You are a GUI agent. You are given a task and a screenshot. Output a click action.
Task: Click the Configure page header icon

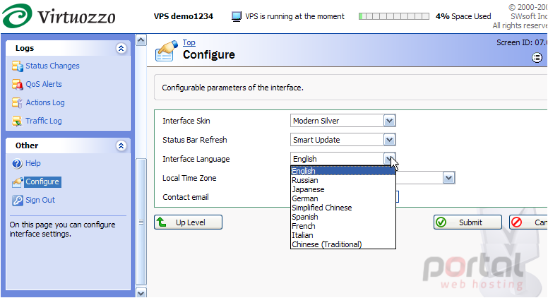[x=167, y=51]
